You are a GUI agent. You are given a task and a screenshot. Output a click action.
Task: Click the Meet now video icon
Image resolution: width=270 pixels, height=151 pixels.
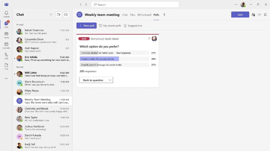(59, 15)
